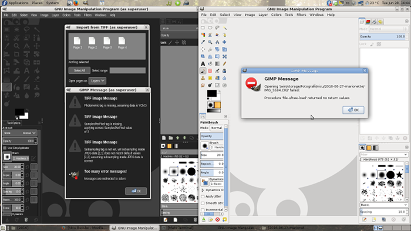The image size is (411, 231).
Task: Adjust Size slider in right Paintbrush options
Action: tap(212, 155)
